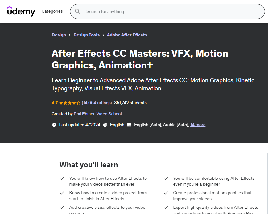
Task: Click the rating stars
Action: 70,103
